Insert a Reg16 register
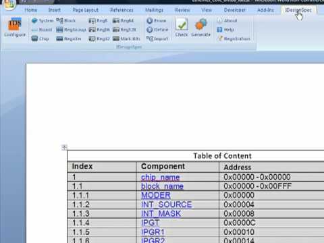 pyautogui.click(x=99, y=30)
